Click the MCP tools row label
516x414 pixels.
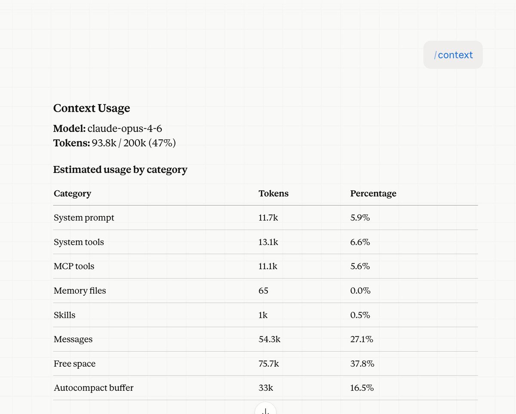74,267
